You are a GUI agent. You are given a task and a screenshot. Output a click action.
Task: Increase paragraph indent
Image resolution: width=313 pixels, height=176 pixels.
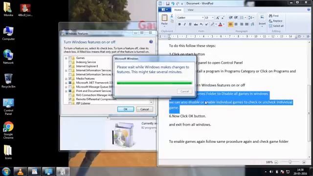coord(236,18)
